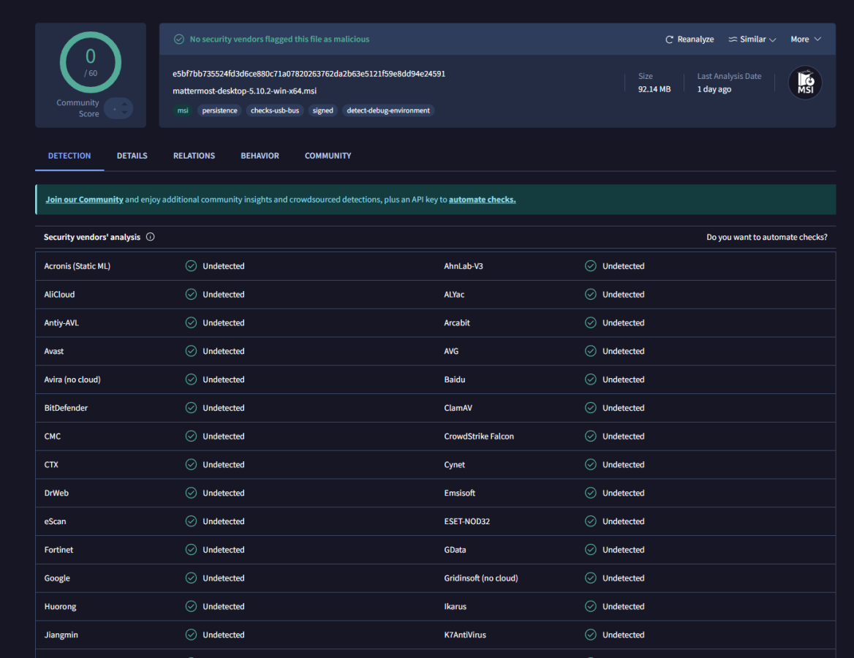This screenshot has width=854, height=658.
Task: Click Google undetected check icon
Action: pyautogui.click(x=191, y=578)
